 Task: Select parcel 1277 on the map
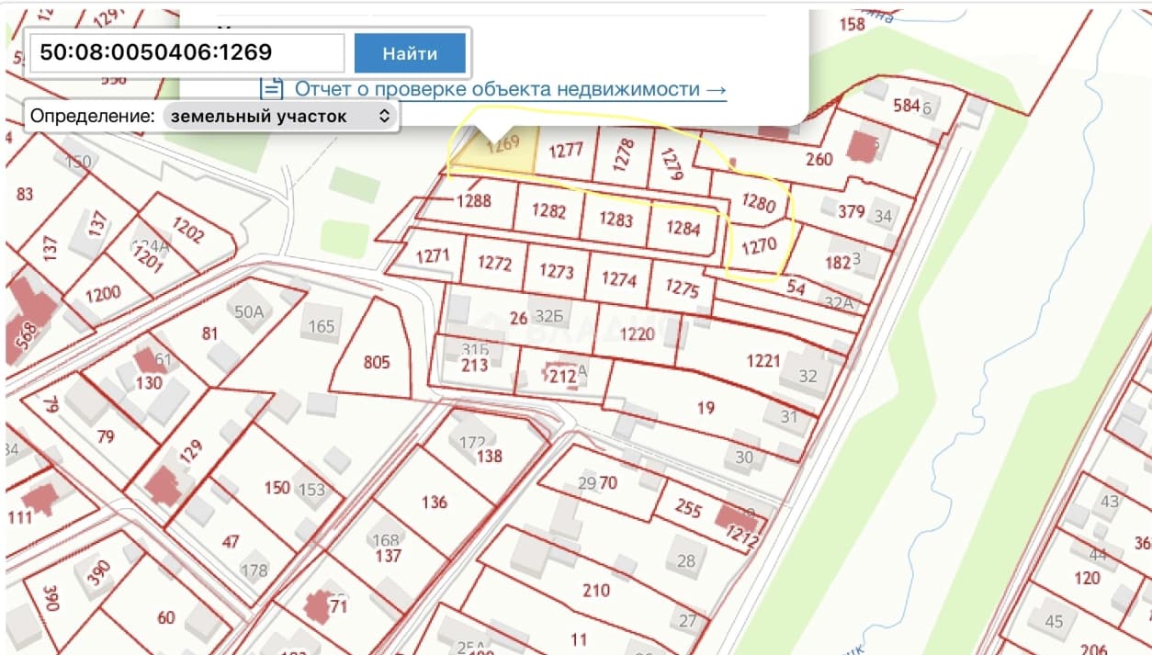click(566, 149)
